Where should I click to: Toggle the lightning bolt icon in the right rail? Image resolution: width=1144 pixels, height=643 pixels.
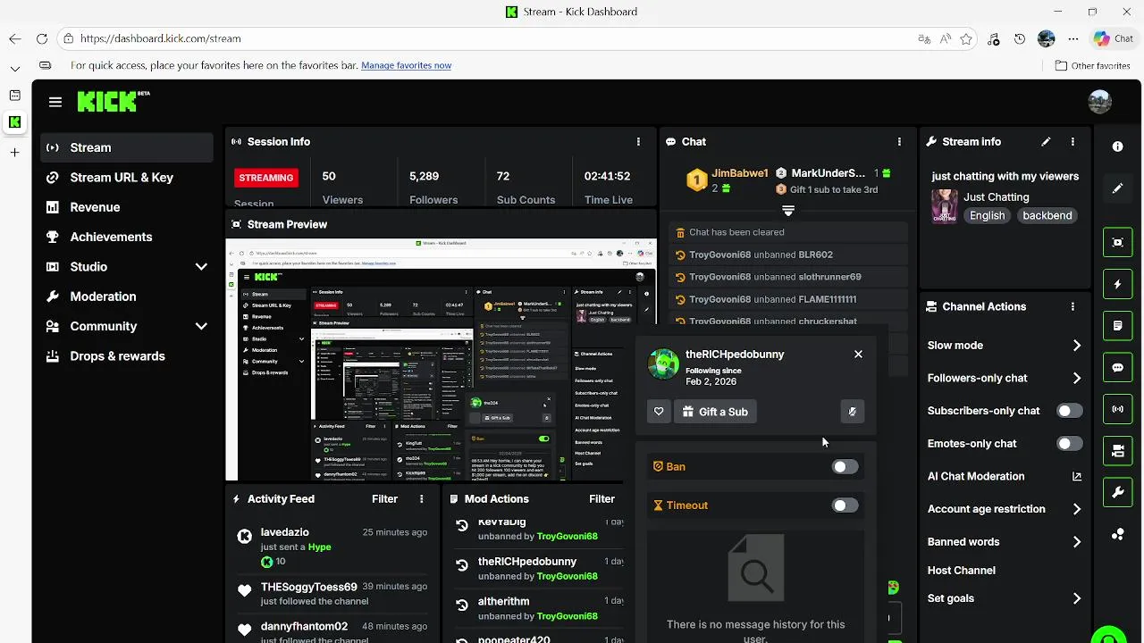pyautogui.click(x=1117, y=284)
